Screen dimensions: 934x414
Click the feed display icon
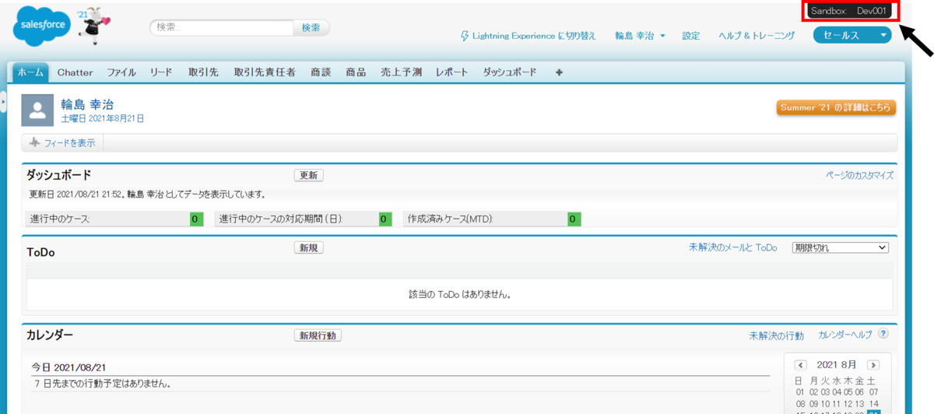coord(34,143)
